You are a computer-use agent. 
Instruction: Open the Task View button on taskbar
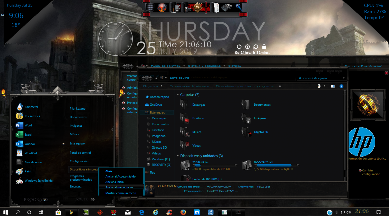41,212
